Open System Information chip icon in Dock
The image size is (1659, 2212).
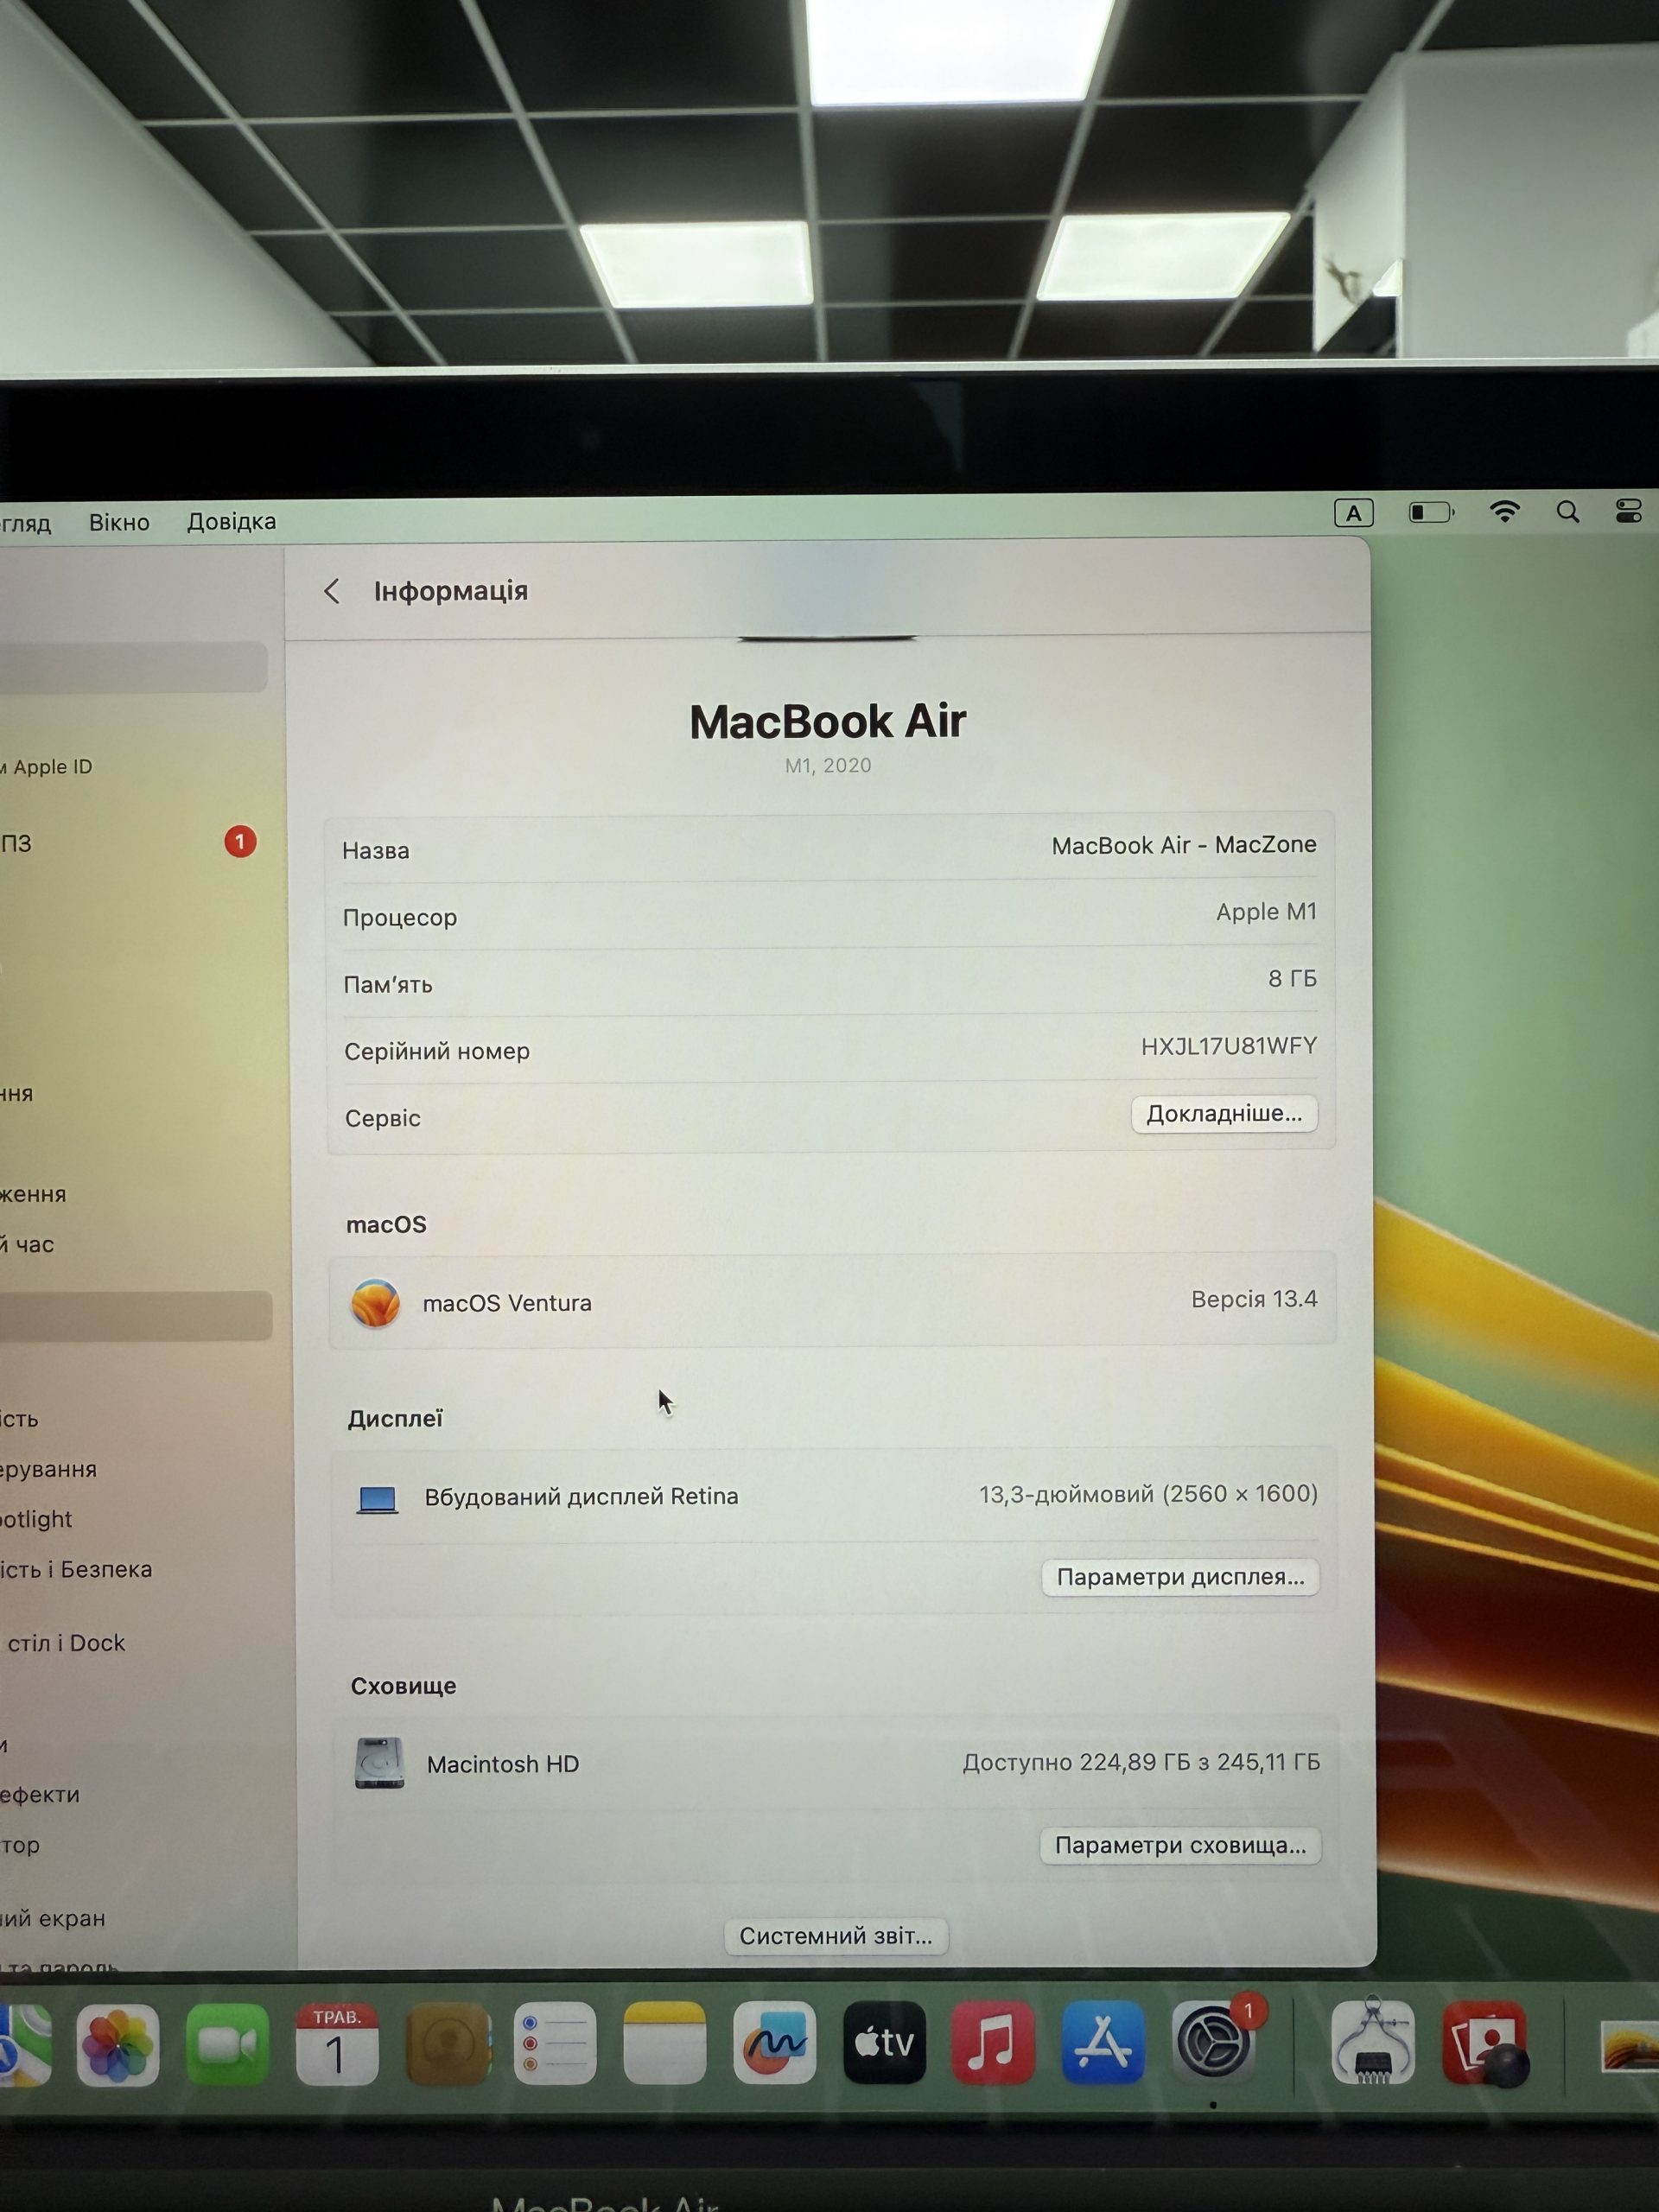[1373, 2042]
